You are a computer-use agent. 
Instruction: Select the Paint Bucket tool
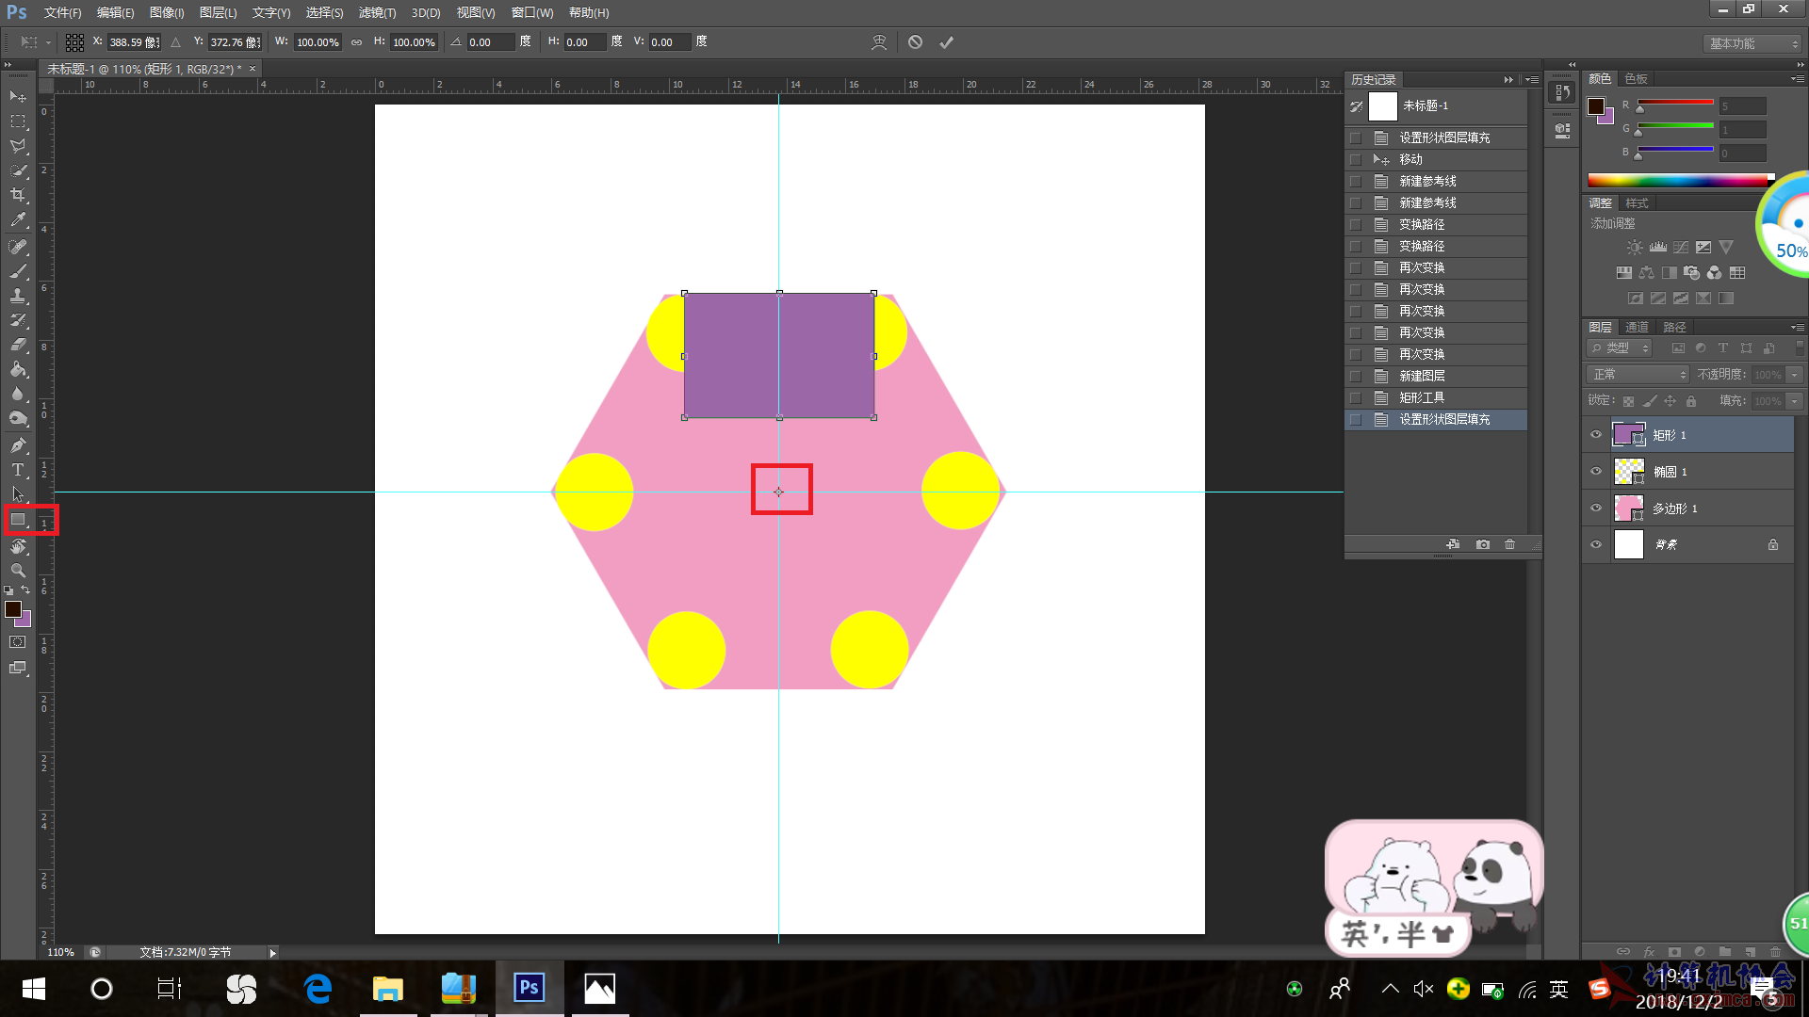[18, 369]
